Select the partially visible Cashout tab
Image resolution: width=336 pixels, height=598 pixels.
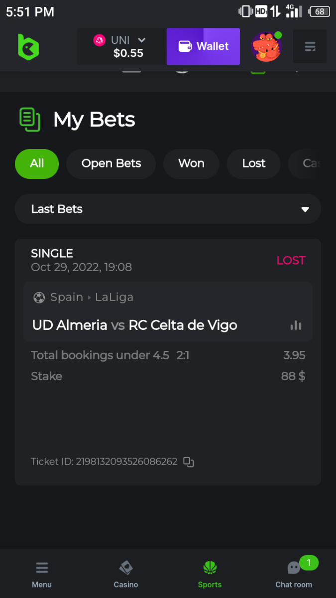[310, 163]
